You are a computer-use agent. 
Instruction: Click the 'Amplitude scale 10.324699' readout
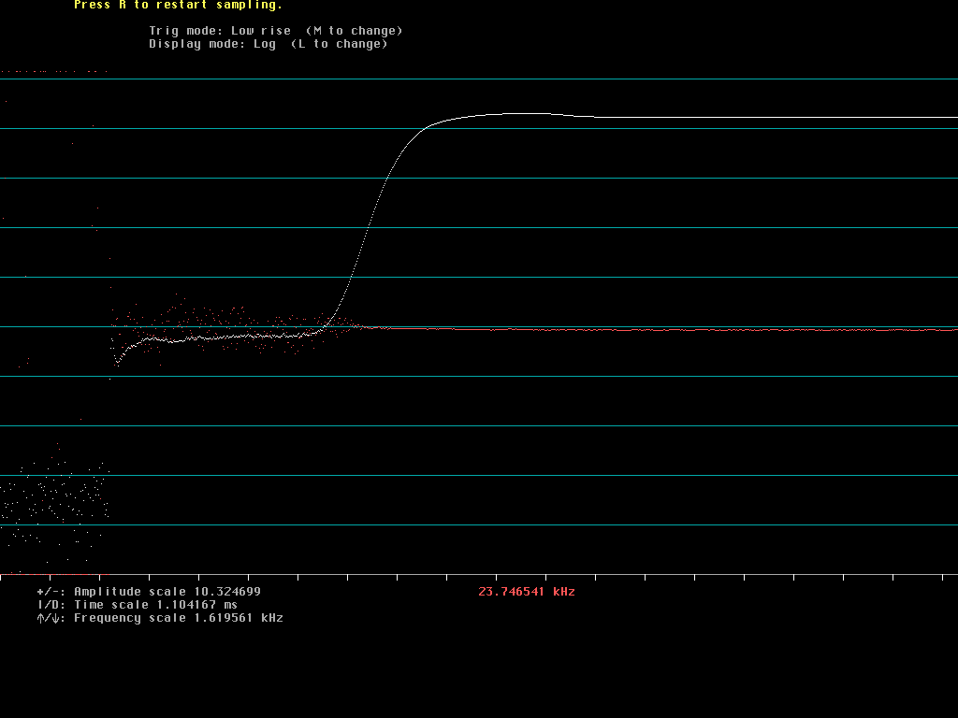tap(167, 592)
